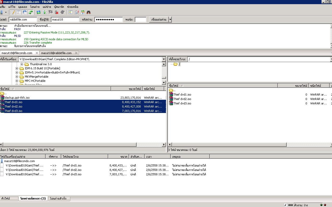This screenshot has height=207, width=332.
Task: Toggle the local directory tree icon
Action: click(x=19, y=12)
